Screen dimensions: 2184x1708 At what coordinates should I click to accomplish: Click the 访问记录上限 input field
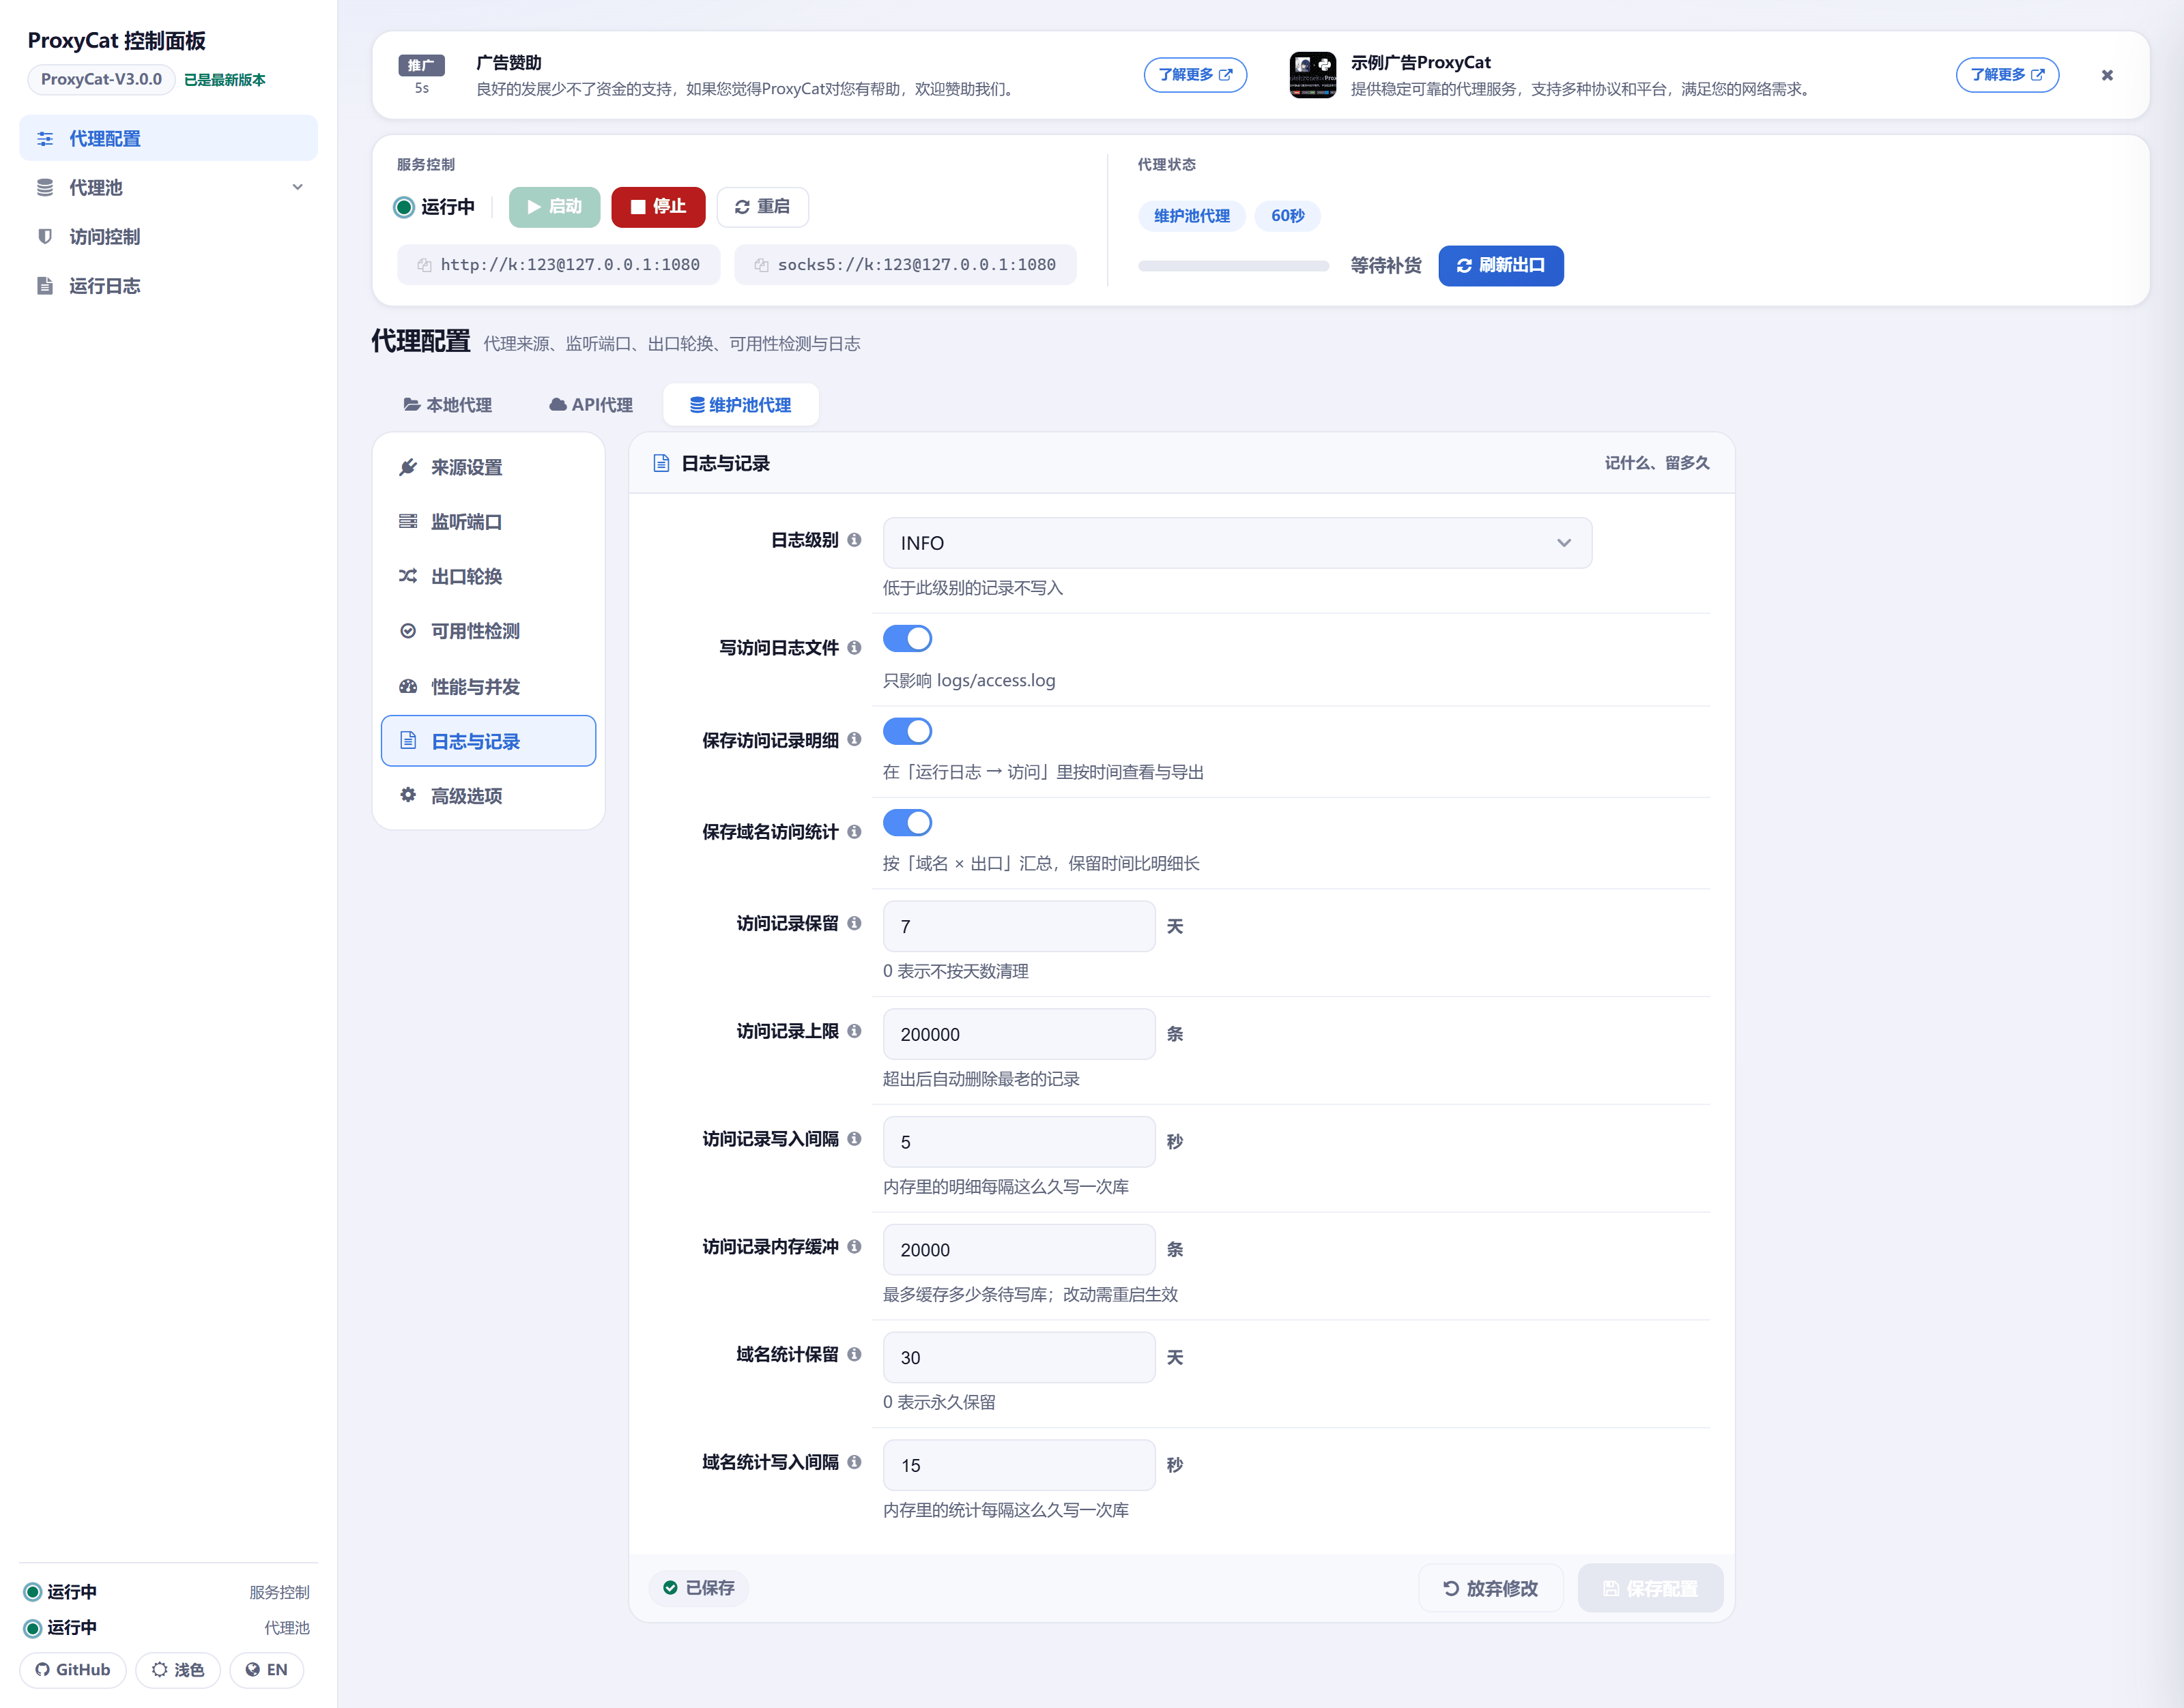1020,1034
